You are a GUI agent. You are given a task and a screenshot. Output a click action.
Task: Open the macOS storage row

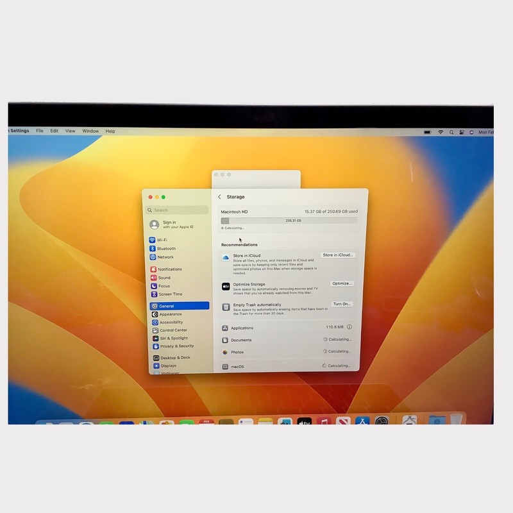point(286,366)
